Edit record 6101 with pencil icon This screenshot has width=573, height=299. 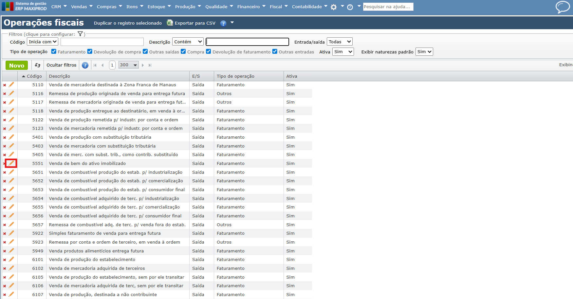[x=11, y=259]
